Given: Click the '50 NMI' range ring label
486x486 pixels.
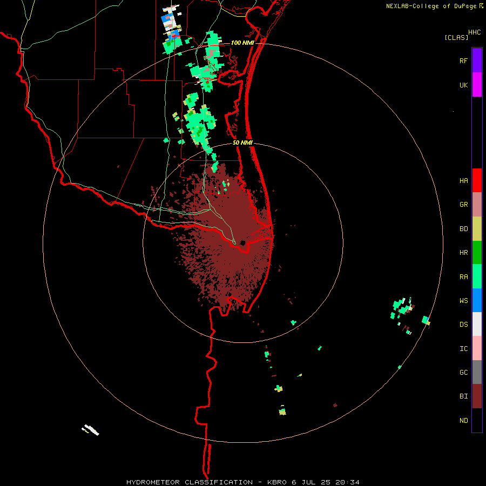Looking at the screenshot, I should pyautogui.click(x=242, y=143).
